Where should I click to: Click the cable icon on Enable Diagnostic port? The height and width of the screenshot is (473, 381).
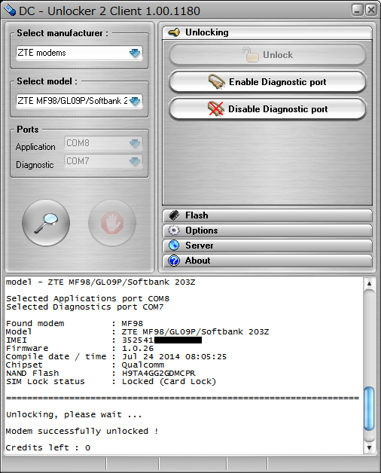[217, 81]
